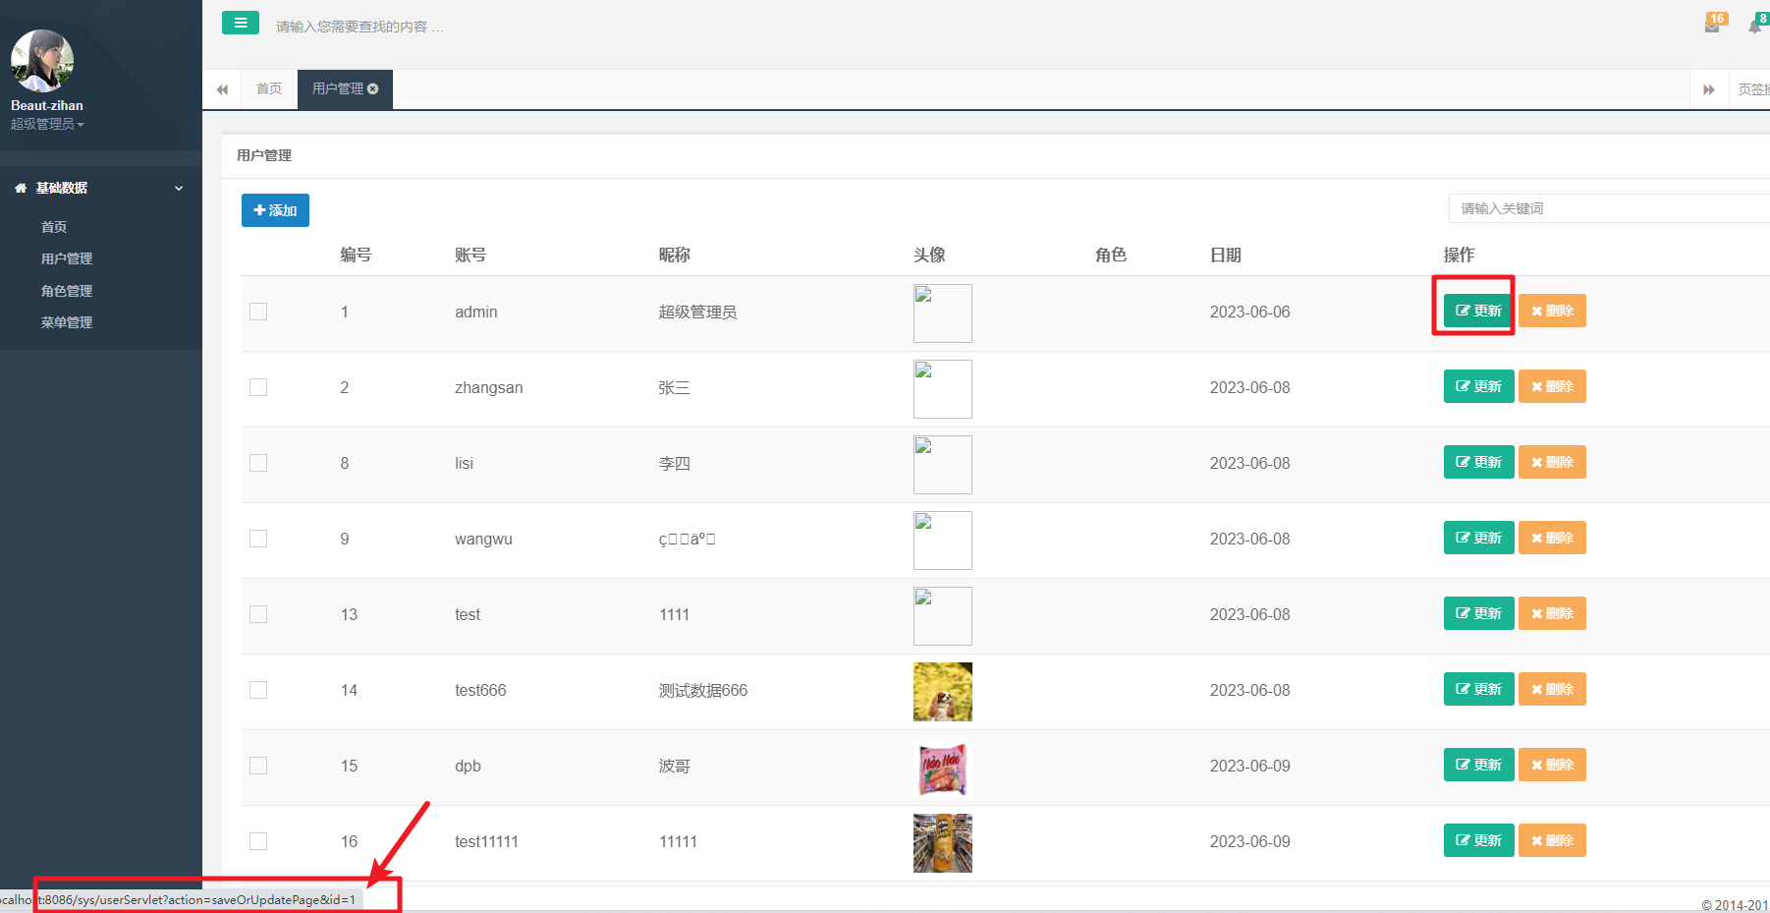The image size is (1770, 913).
Task: Open 用户管理 in the sidebar menu
Action: 67,258
